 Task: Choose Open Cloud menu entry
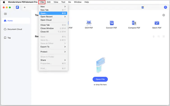pos(53,20)
